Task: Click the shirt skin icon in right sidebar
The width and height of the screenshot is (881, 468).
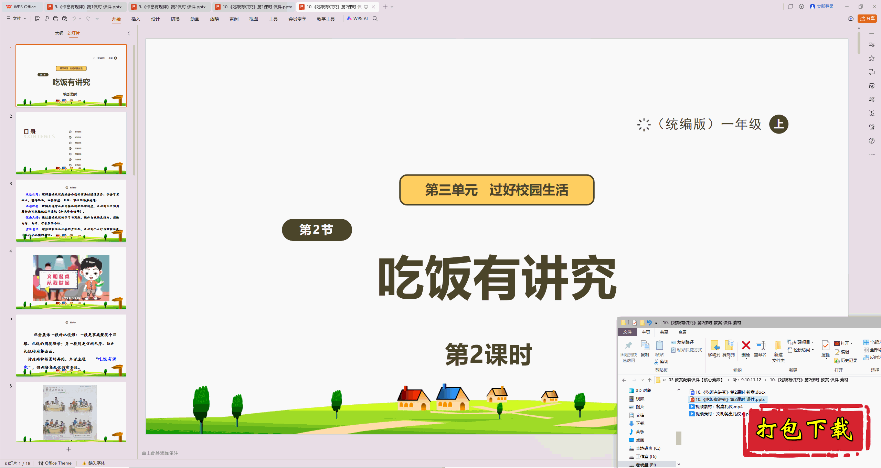Action: pyautogui.click(x=871, y=127)
